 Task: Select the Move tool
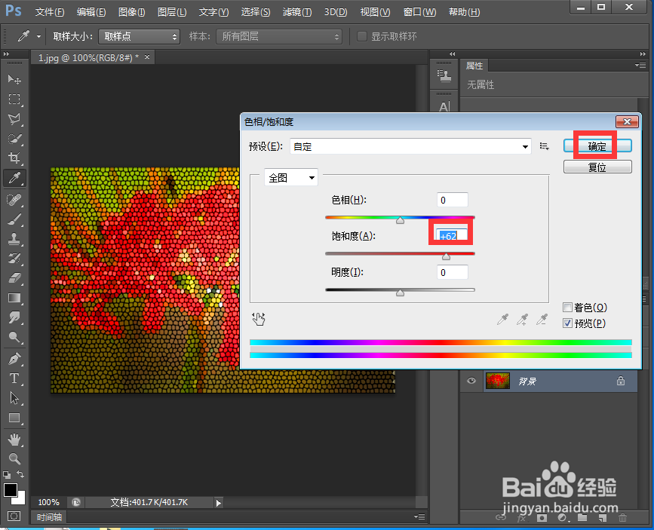14,79
